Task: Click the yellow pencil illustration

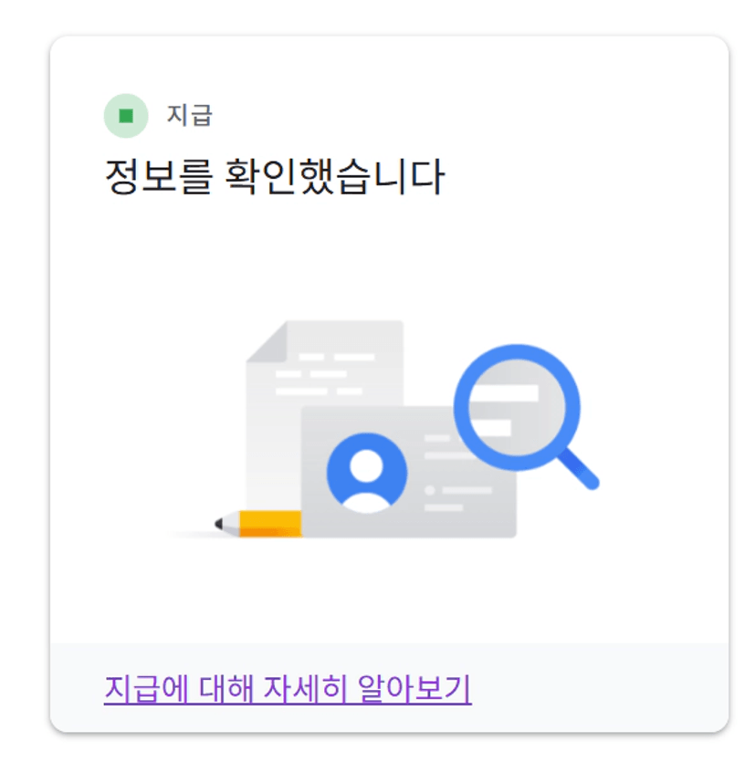Action: click(x=258, y=524)
